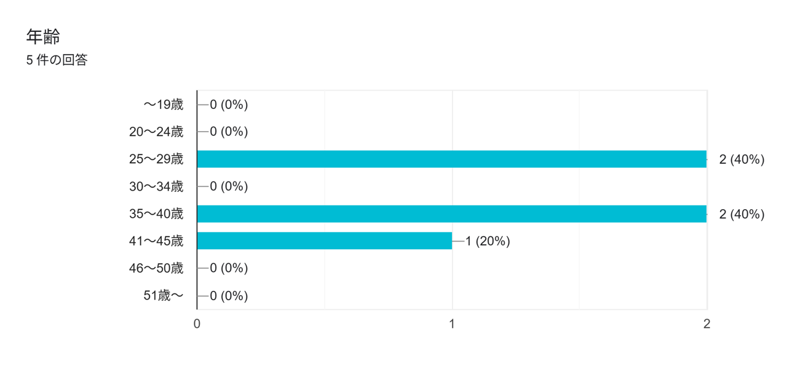
Task: Click the 5 件の回答 response count text
Action: click(57, 60)
